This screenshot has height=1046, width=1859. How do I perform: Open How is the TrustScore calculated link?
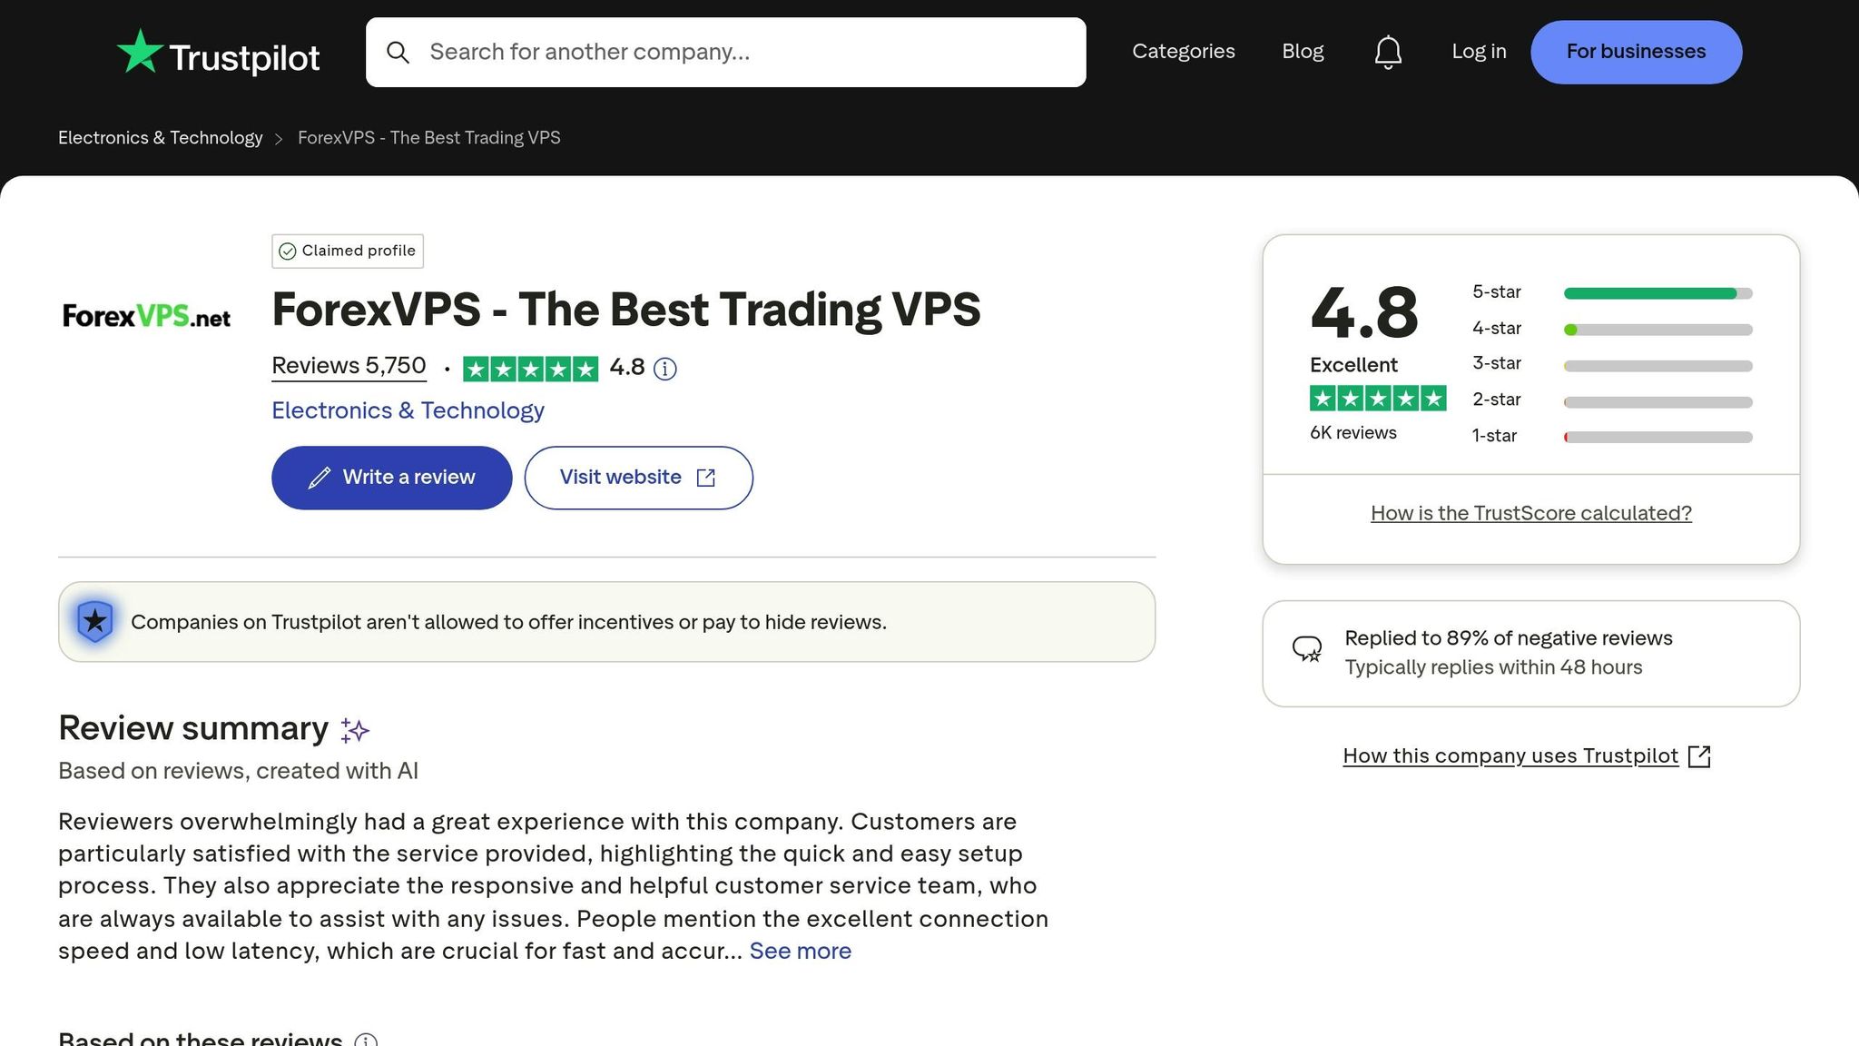pyautogui.click(x=1529, y=513)
